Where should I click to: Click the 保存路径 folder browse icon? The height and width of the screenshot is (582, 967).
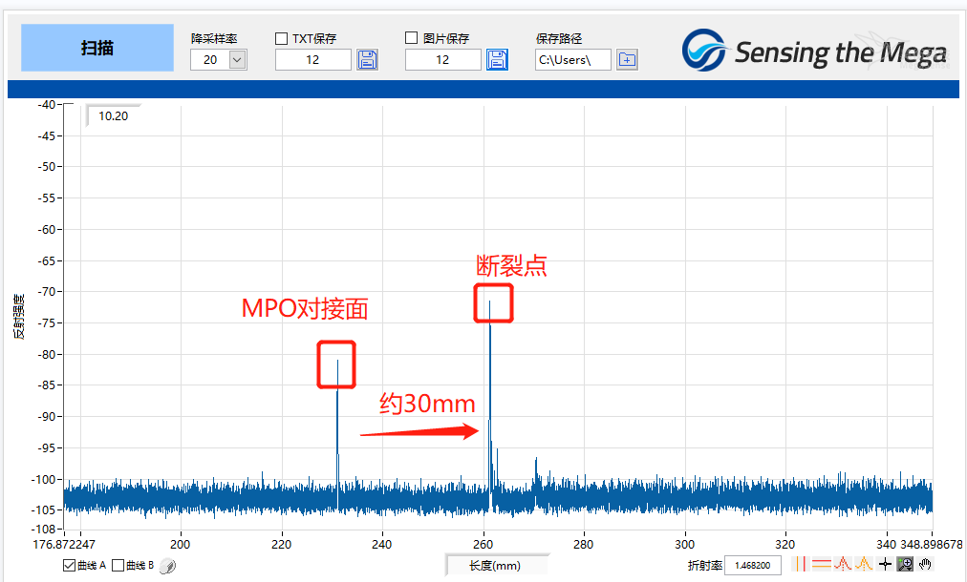[627, 60]
